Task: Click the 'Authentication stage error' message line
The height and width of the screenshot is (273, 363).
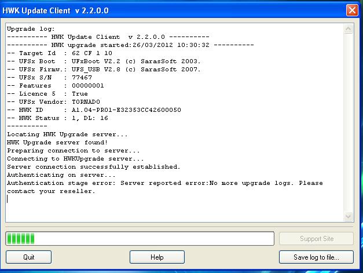Action: click(x=165, y=183)
